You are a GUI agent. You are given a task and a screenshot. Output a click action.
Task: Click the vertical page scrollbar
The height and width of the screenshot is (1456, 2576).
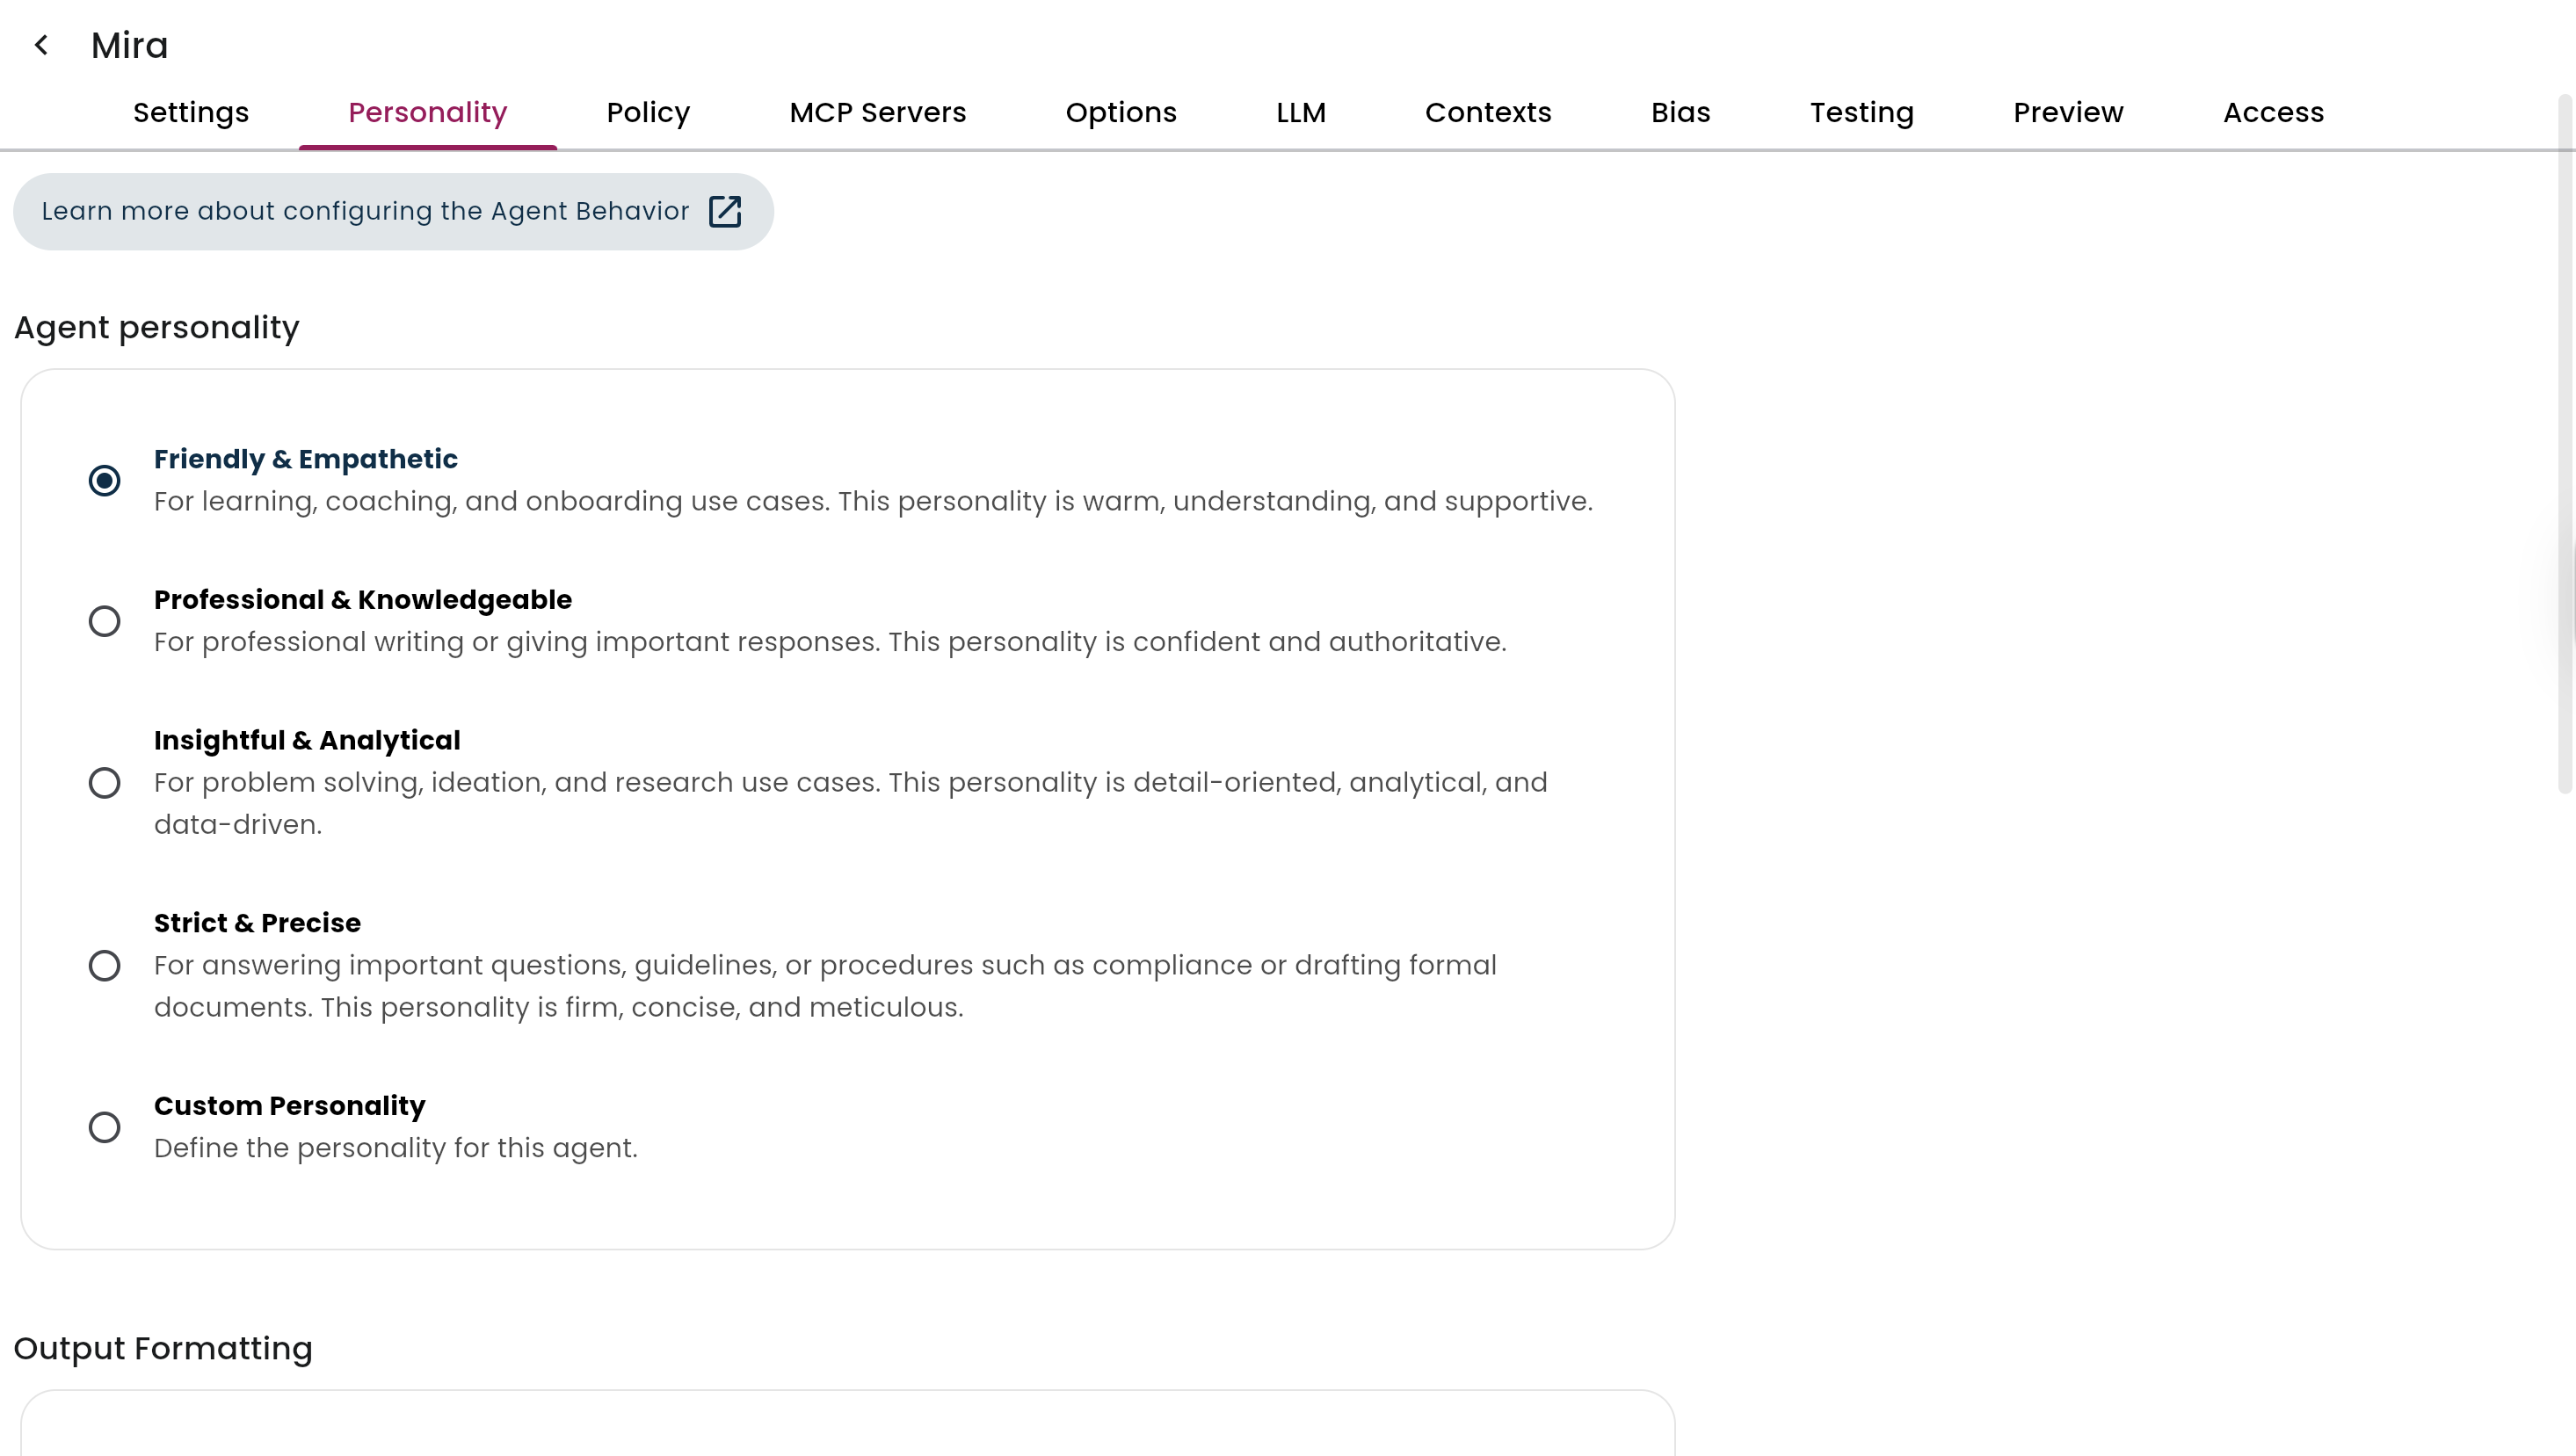tap(2564, 445)
